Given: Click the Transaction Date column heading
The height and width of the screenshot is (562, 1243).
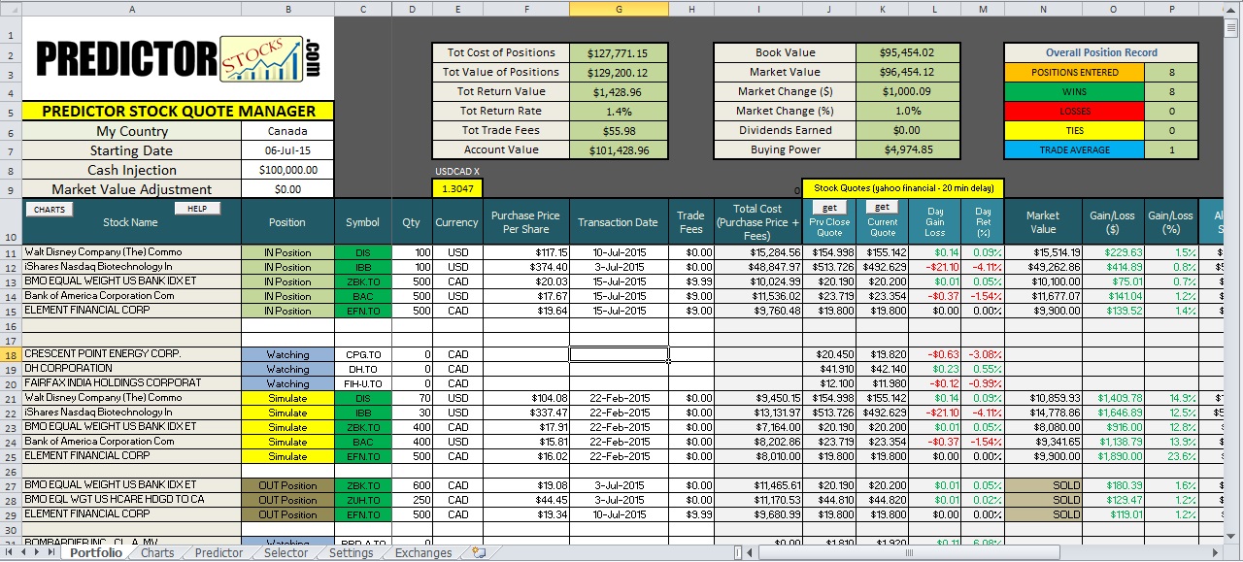Looking at the screenshot, I should pos(618,222).
